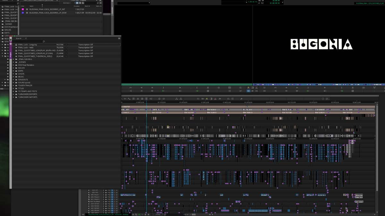Image resolution: width=385 pixels, height=216 pixels.
Task: Expand the TEASER-TRAILER folder
Action: pyautogui.click(x=13, y=85)
